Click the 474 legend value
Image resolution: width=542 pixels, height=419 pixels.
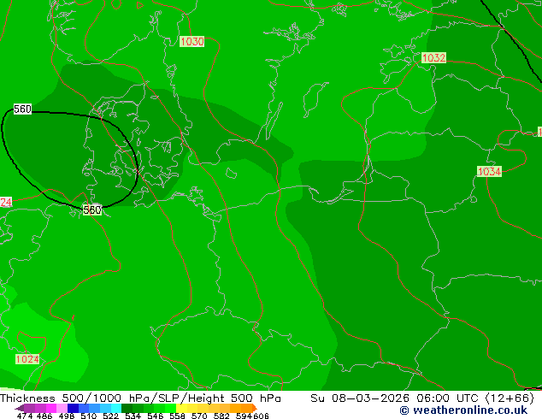click(x=25, y=416)
